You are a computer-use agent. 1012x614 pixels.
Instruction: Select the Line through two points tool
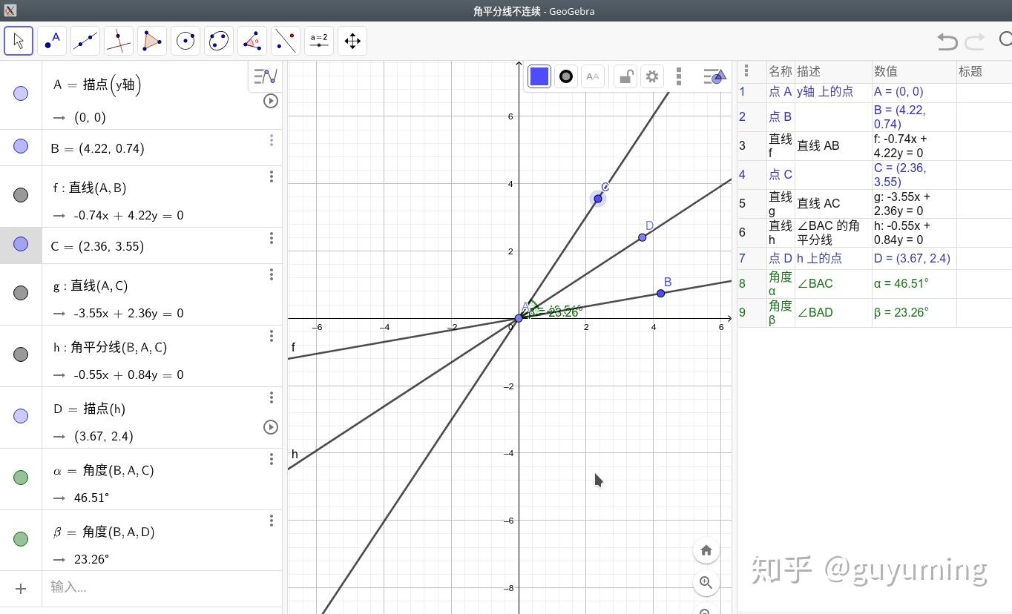85,41
